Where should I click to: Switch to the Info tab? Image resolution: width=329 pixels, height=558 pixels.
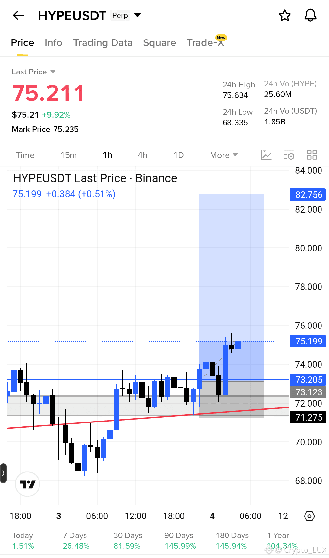54,43
